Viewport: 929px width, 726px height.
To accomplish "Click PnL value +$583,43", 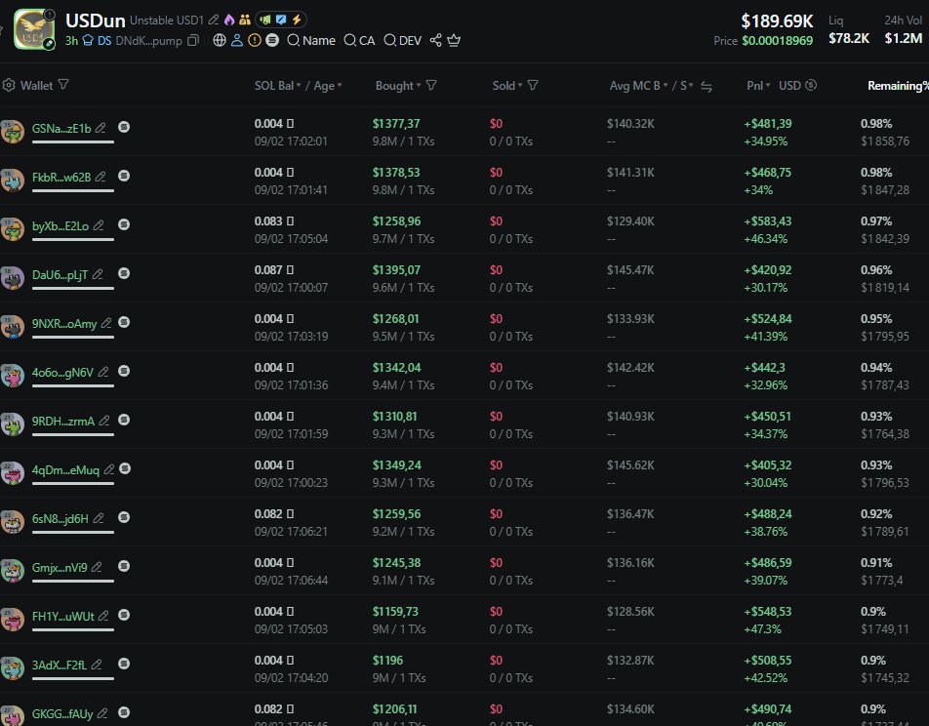I will [767, 222].
